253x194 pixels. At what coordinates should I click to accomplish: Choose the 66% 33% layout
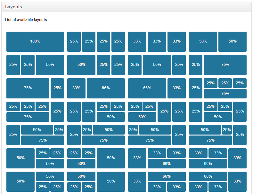click(157, 88)
